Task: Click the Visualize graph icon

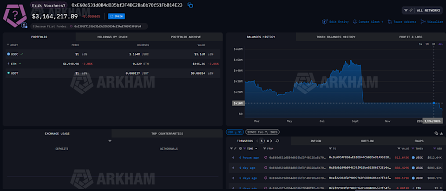Action: click(423, 22)
